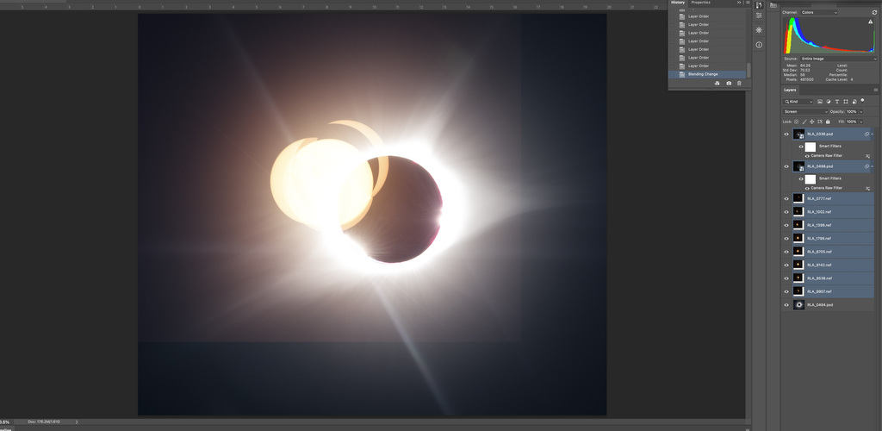
Task: Hide Smart Filters of RLA_0336.psd
Action: coord(800,147)
